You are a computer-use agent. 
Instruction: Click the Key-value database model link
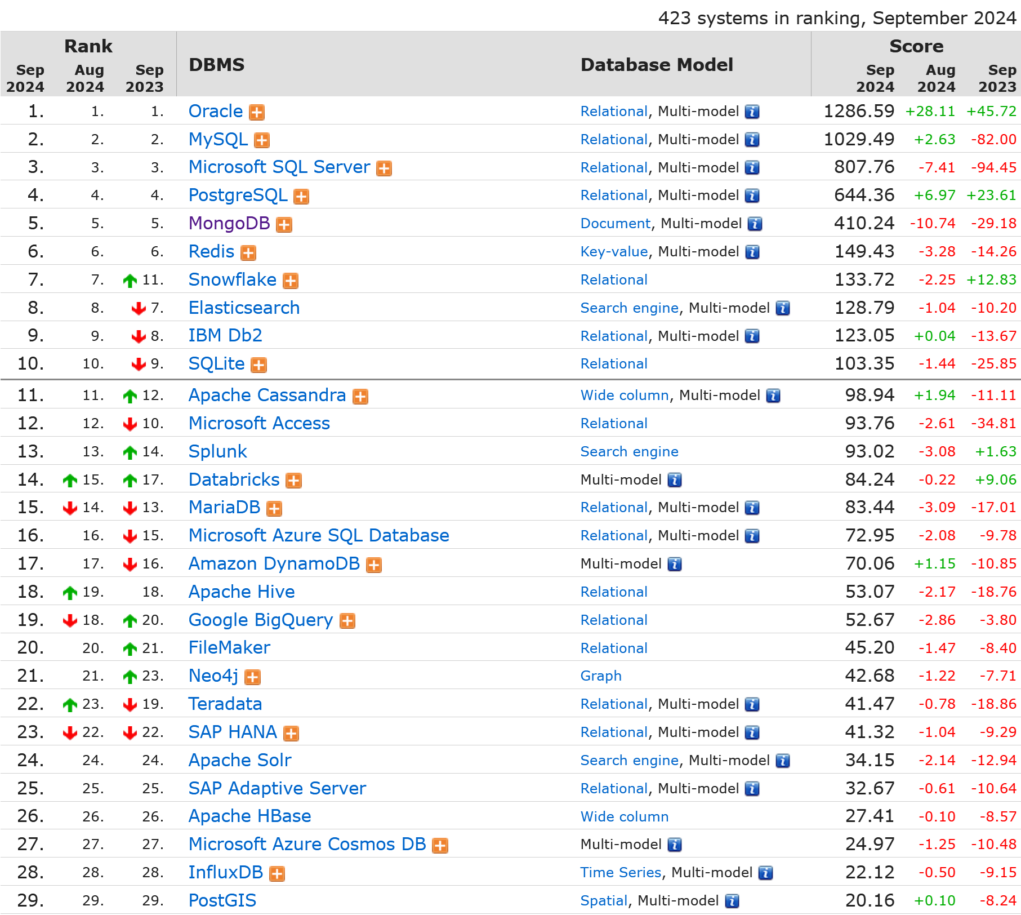[614, 251]
